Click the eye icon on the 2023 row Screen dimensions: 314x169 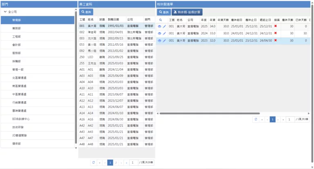159,40
